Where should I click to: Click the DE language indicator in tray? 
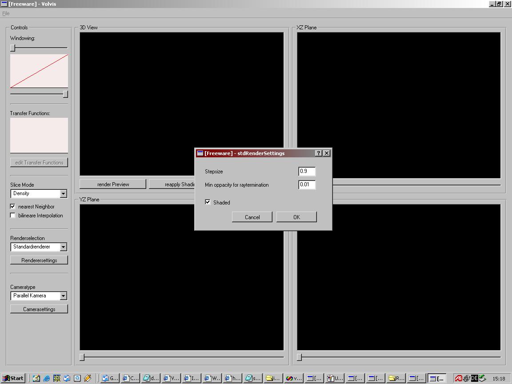point(474,378)
